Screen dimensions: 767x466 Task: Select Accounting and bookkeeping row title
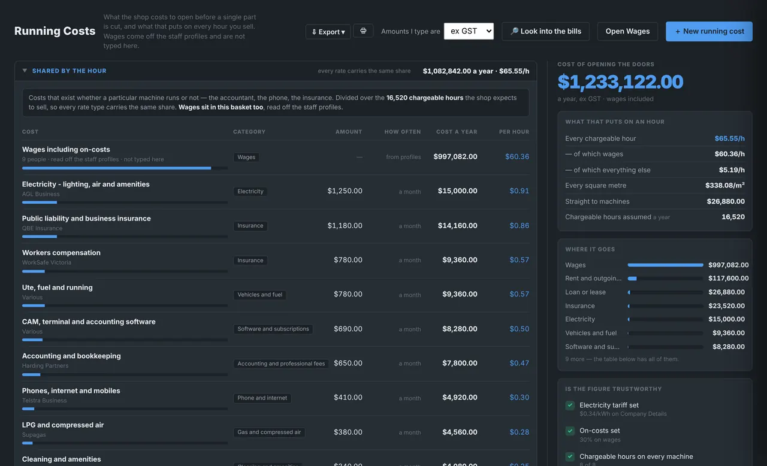point(71,355)
